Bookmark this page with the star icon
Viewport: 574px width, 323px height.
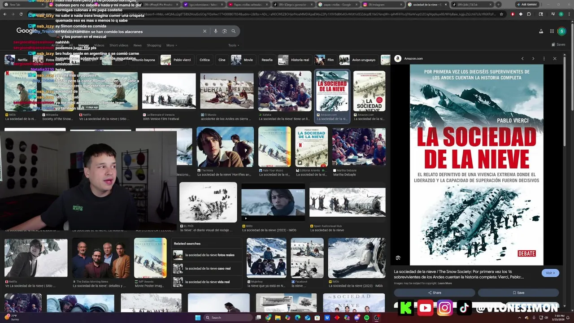(501, 14)
